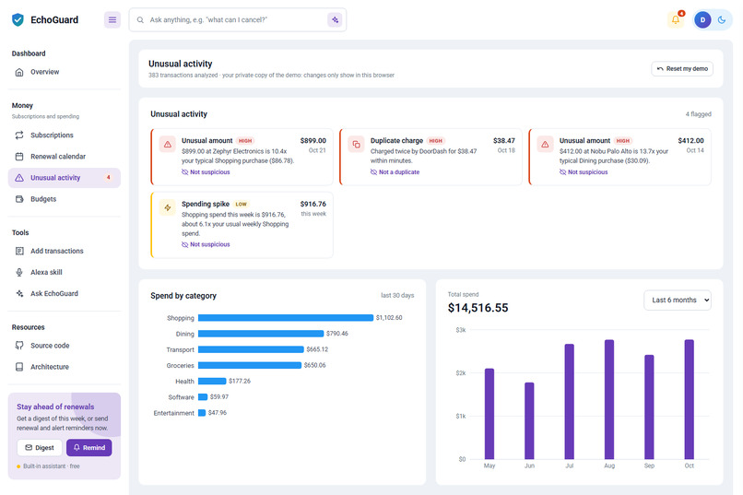Open the Overview page
Viewport: 743px width, 495px height.
pyautogui.click(x=65, y=72)
